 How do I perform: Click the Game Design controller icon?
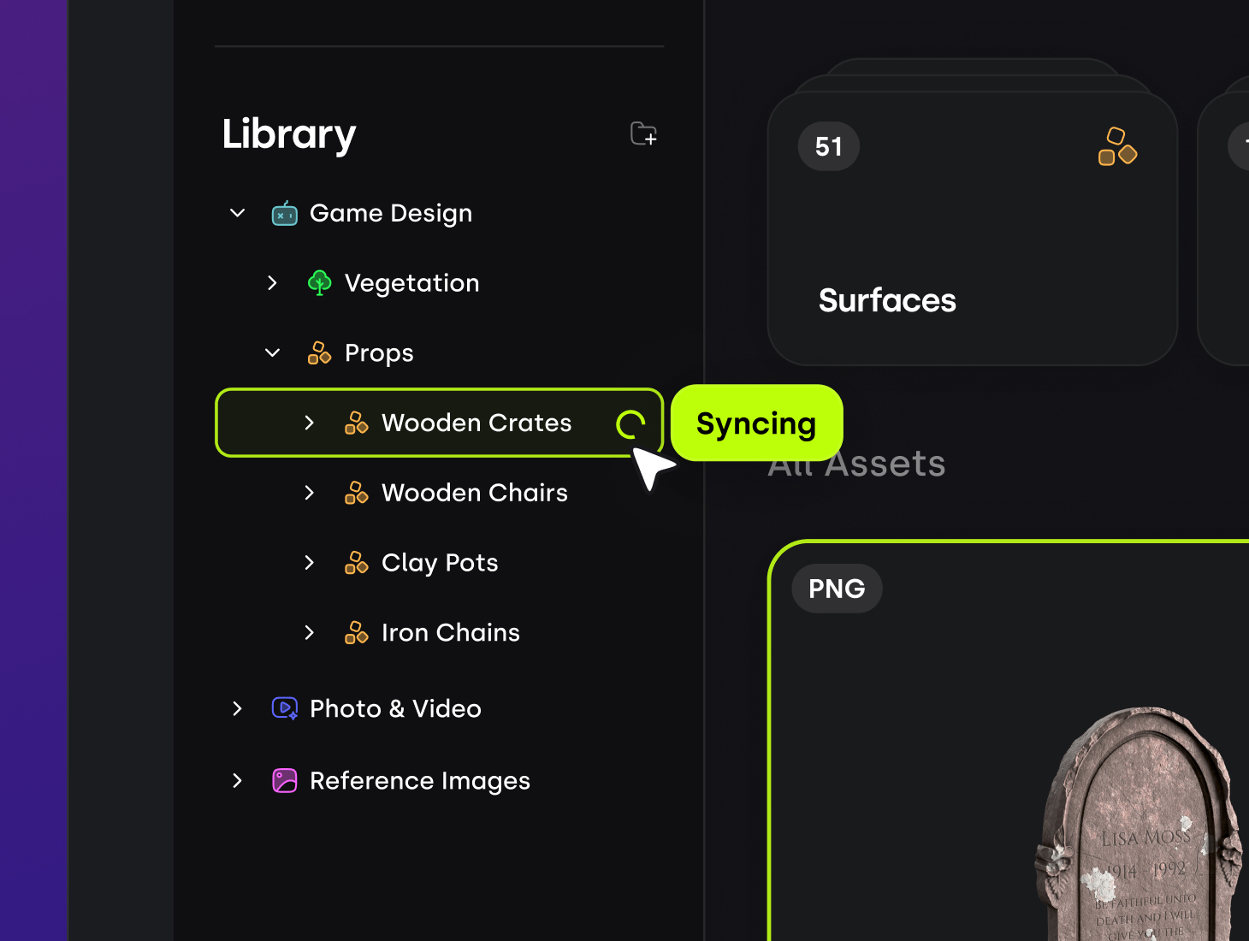click(284, 213)
